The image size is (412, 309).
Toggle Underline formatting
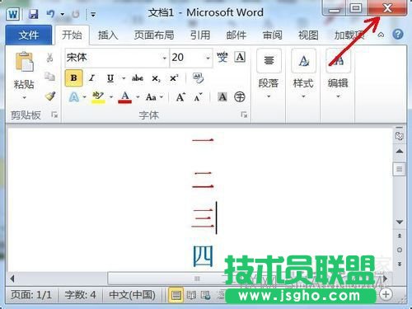pos(110,78)
